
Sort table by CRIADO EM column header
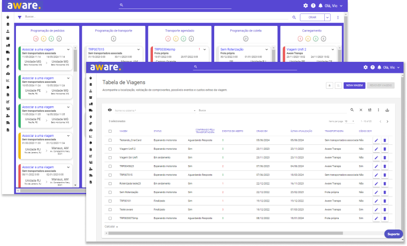(x=262, y=131)
